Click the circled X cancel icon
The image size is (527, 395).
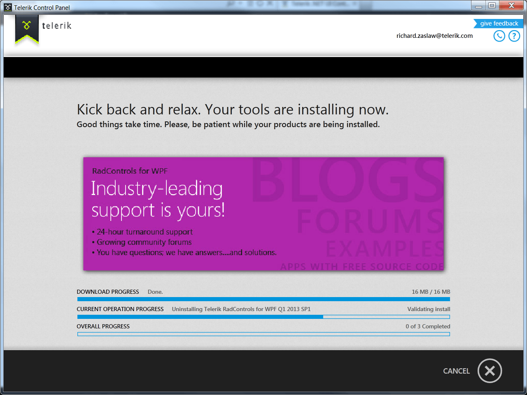click(x=490, y=371)
